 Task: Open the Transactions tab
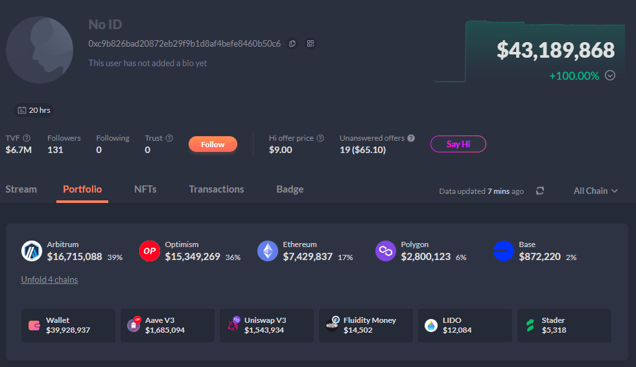(x=216, y=189)
